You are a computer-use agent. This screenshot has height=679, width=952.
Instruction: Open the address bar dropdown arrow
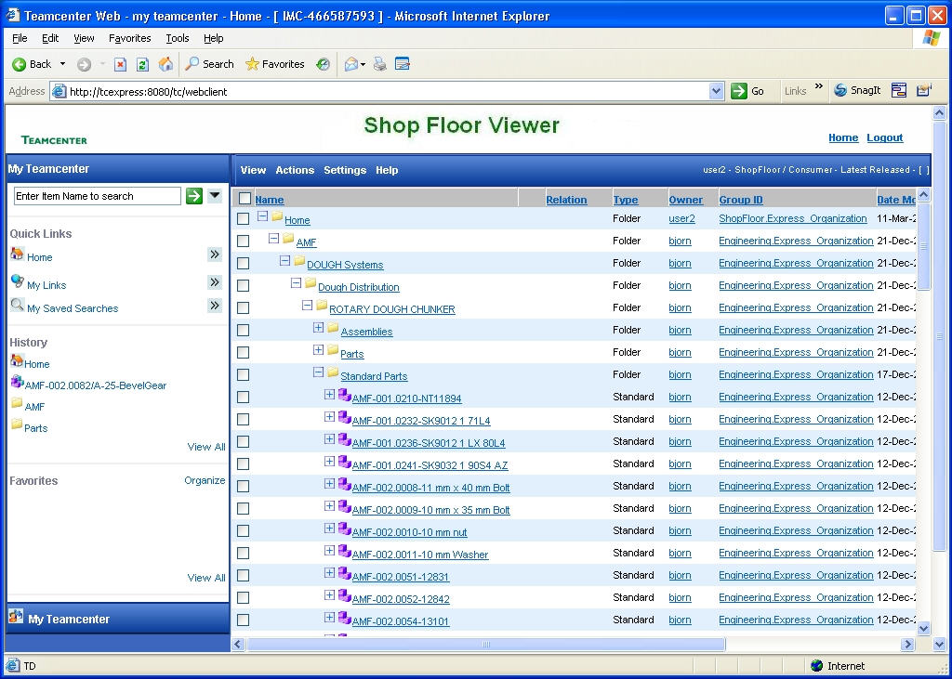click(717, 91)
